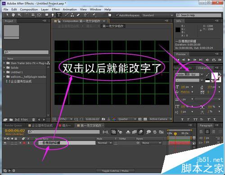Viewport: 225px width, 175px height.
Task: Open the File menu
Action: (6, 9)
